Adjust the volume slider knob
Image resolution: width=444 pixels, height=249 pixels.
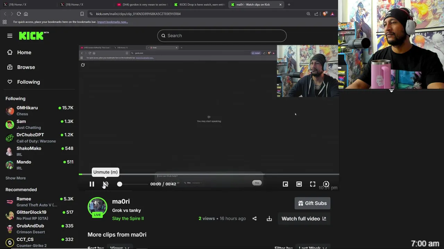click(120, 184)
